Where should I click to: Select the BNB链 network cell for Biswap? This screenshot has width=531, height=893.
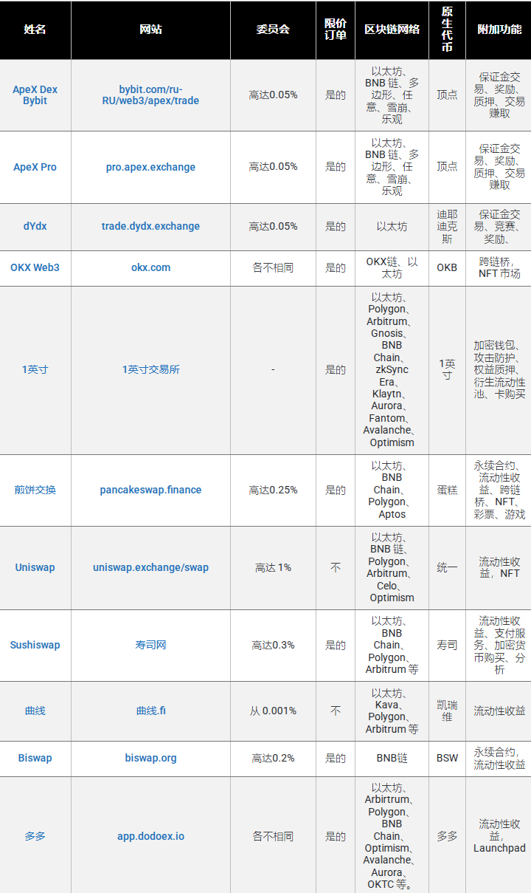pos(392,758)
